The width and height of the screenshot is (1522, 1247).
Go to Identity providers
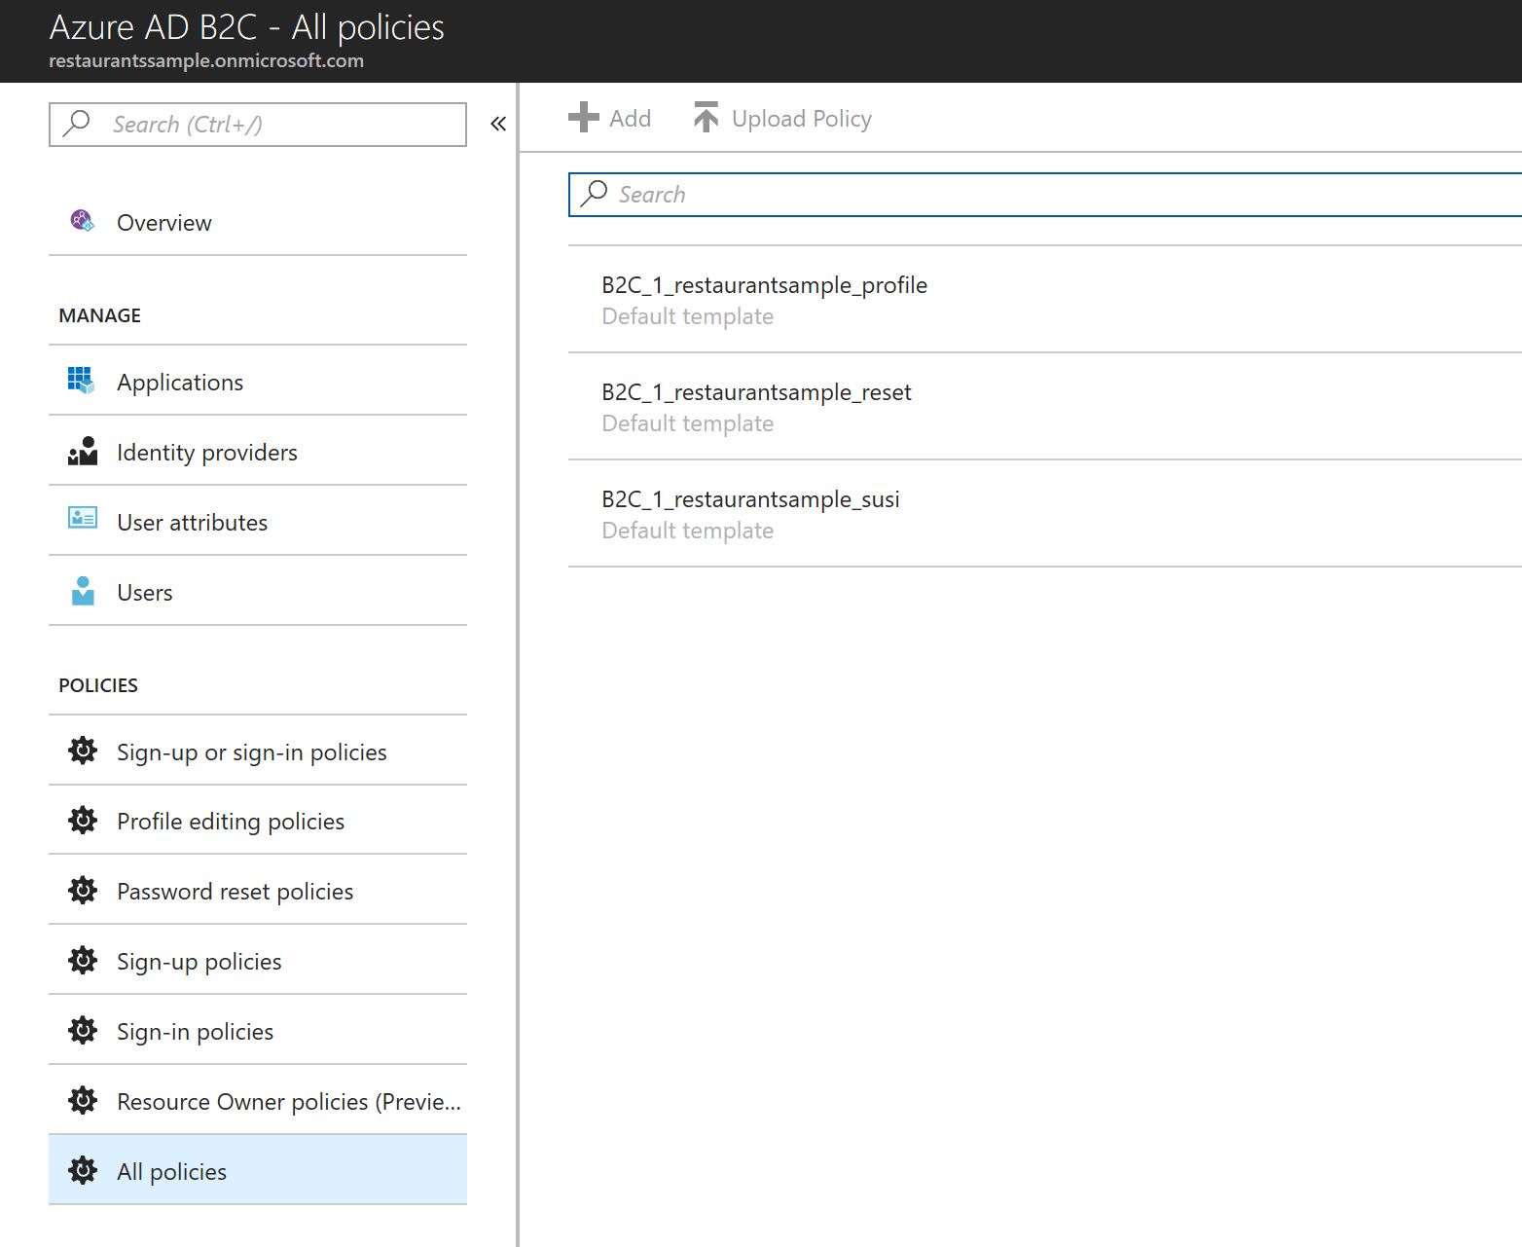pyautogui.click(x=258, y=451)
